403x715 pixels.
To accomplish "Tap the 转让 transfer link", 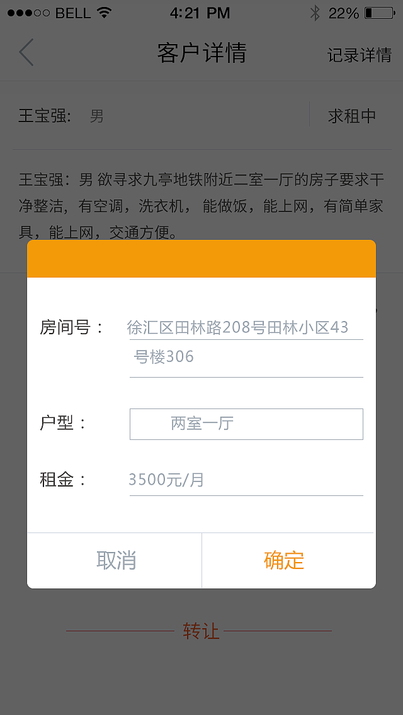I will [x=200, y=631].
